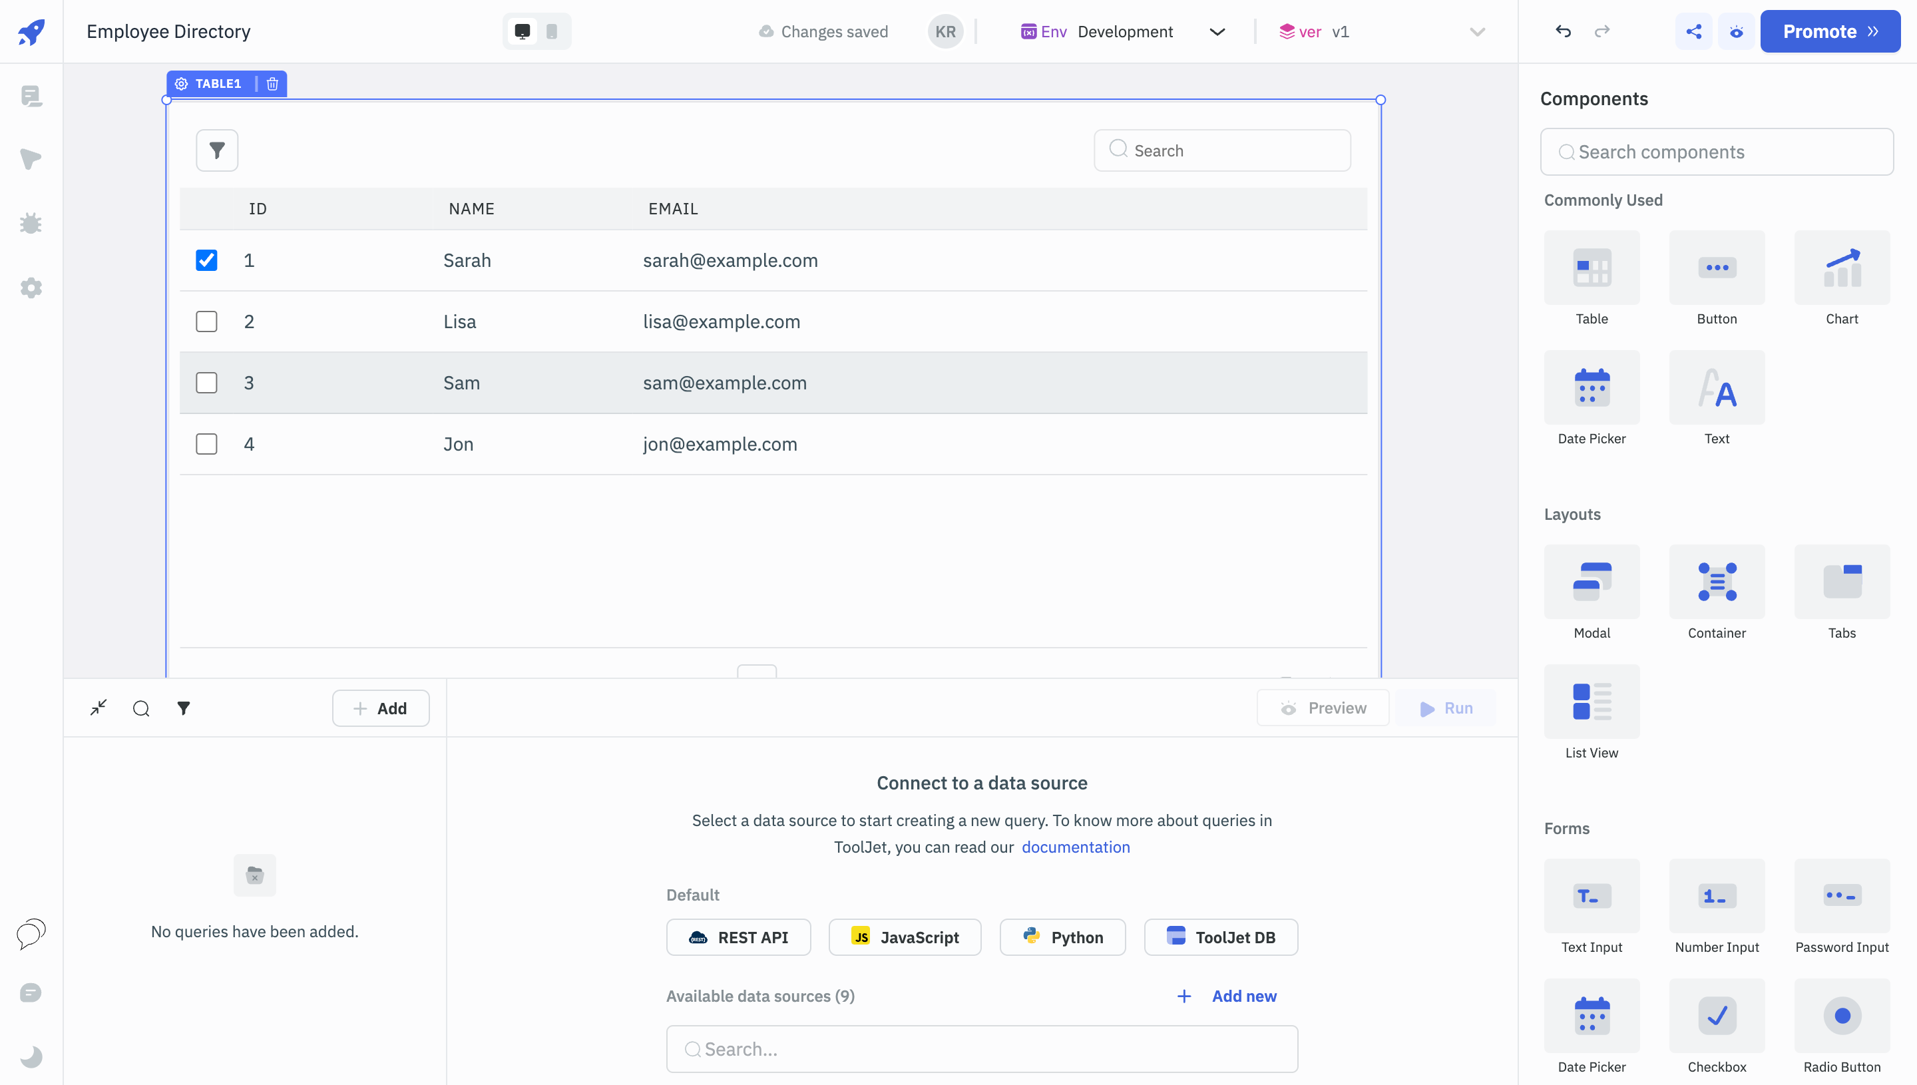Screen dimensions: 1917x1085
Task: Check the checkbox for the Lisa row
Action: point(206,322)
